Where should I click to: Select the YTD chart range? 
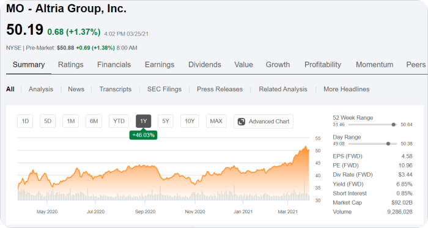119,121
